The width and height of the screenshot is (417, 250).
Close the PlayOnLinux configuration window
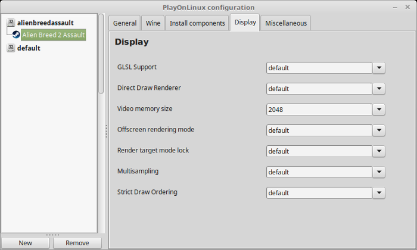pos(407,7)
